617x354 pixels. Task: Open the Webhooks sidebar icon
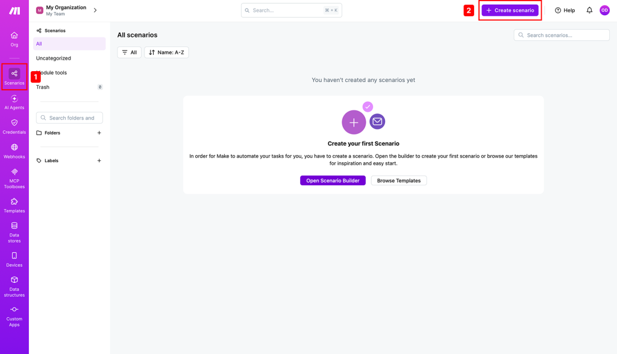pyautogui.click(x=14, y=151)
